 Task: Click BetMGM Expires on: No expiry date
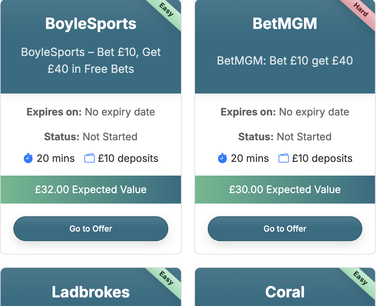[285, 112]
